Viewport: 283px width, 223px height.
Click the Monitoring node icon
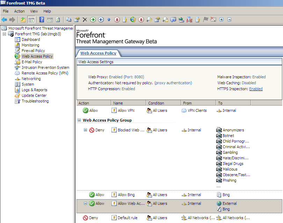coord(17,45)
